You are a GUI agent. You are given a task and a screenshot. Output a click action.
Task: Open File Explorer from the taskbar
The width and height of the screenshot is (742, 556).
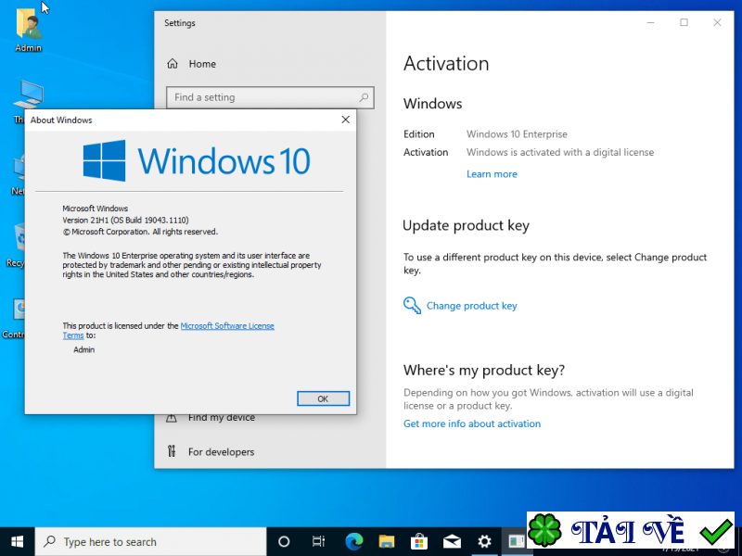[x=386, y=541]
